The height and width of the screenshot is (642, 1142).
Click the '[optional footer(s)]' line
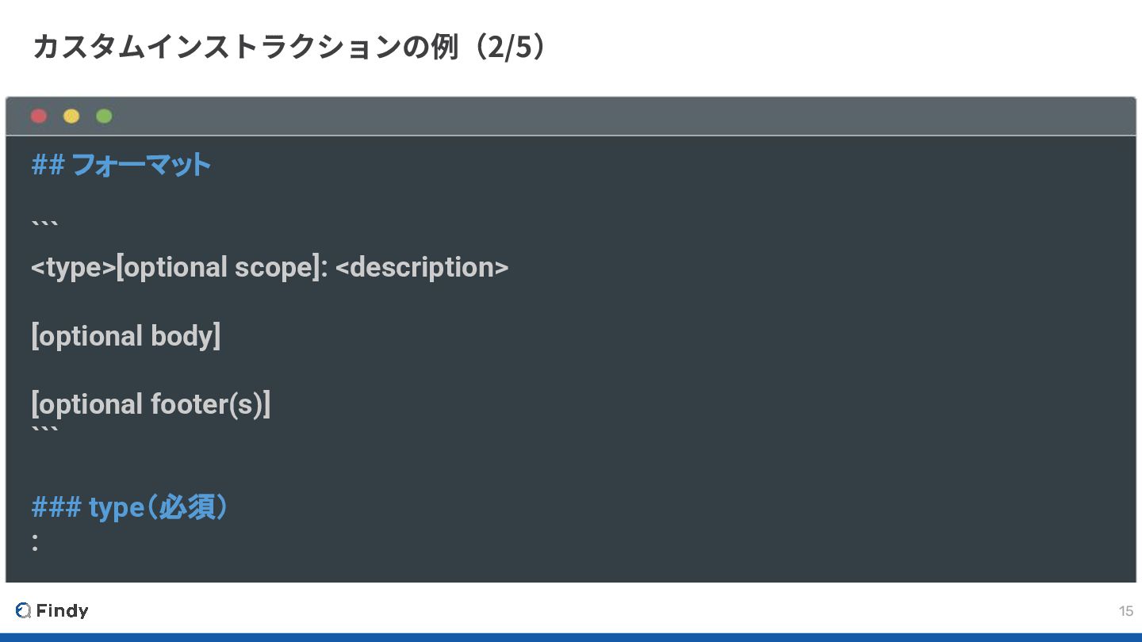click(151, 404)
